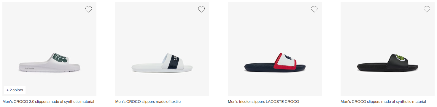View the black slipper product image

tap(387, 49)
